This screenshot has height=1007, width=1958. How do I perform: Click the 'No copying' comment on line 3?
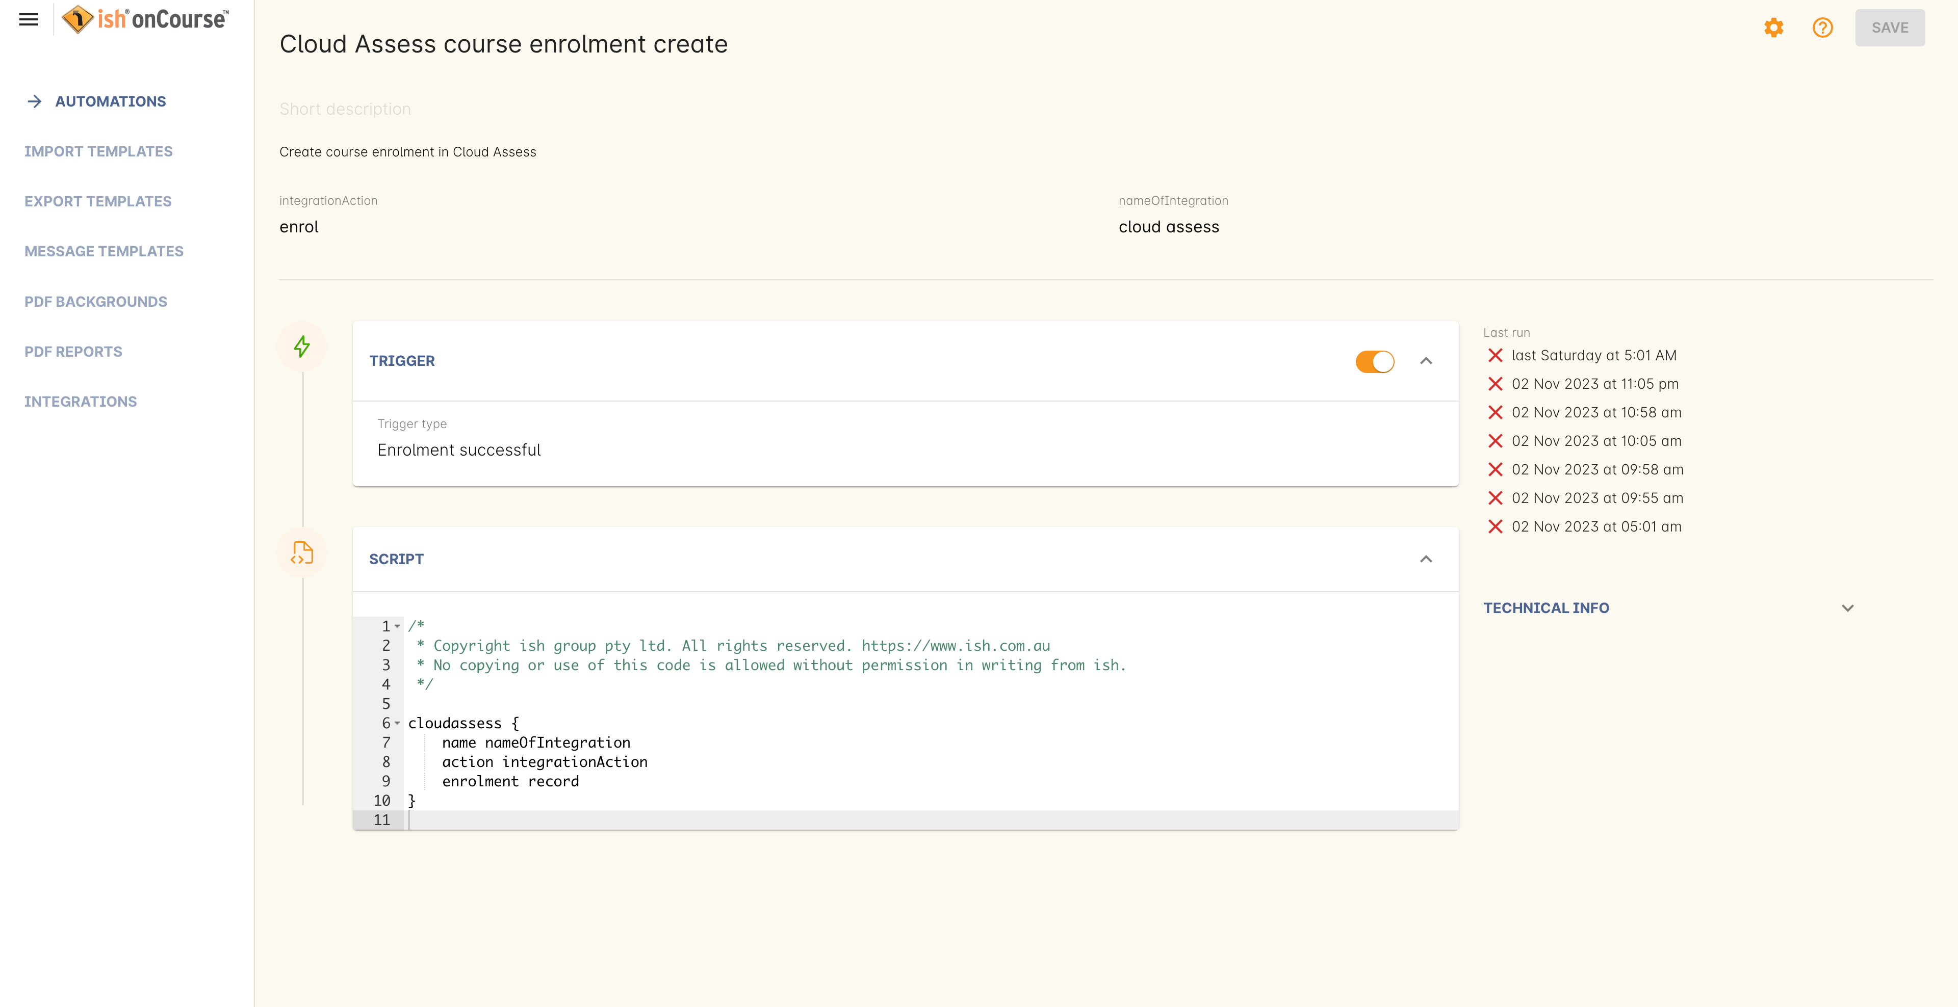click(771, 665)
